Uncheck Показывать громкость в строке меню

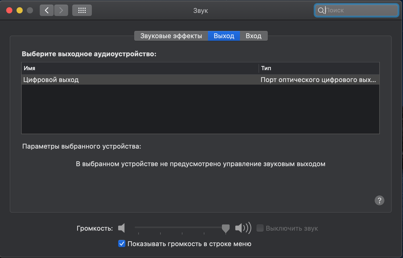pos(122,244)
